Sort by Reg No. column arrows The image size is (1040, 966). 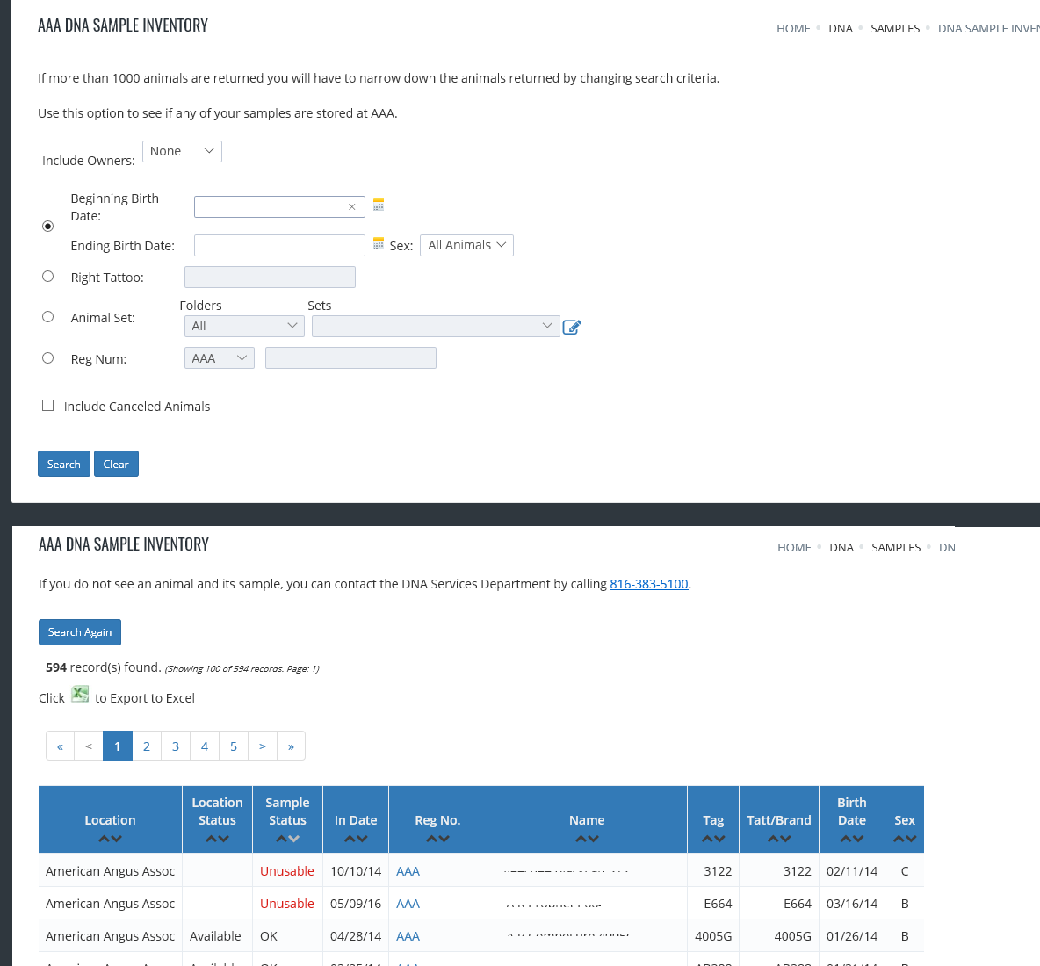coord(437,839)
